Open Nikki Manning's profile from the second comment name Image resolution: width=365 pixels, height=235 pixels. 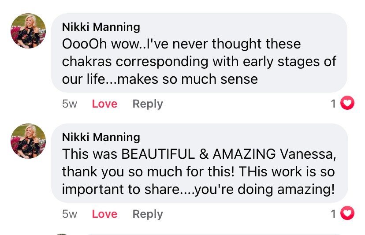101,137
